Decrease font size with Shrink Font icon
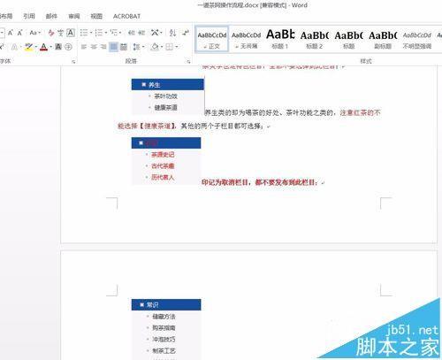 (x=19, y=33)
